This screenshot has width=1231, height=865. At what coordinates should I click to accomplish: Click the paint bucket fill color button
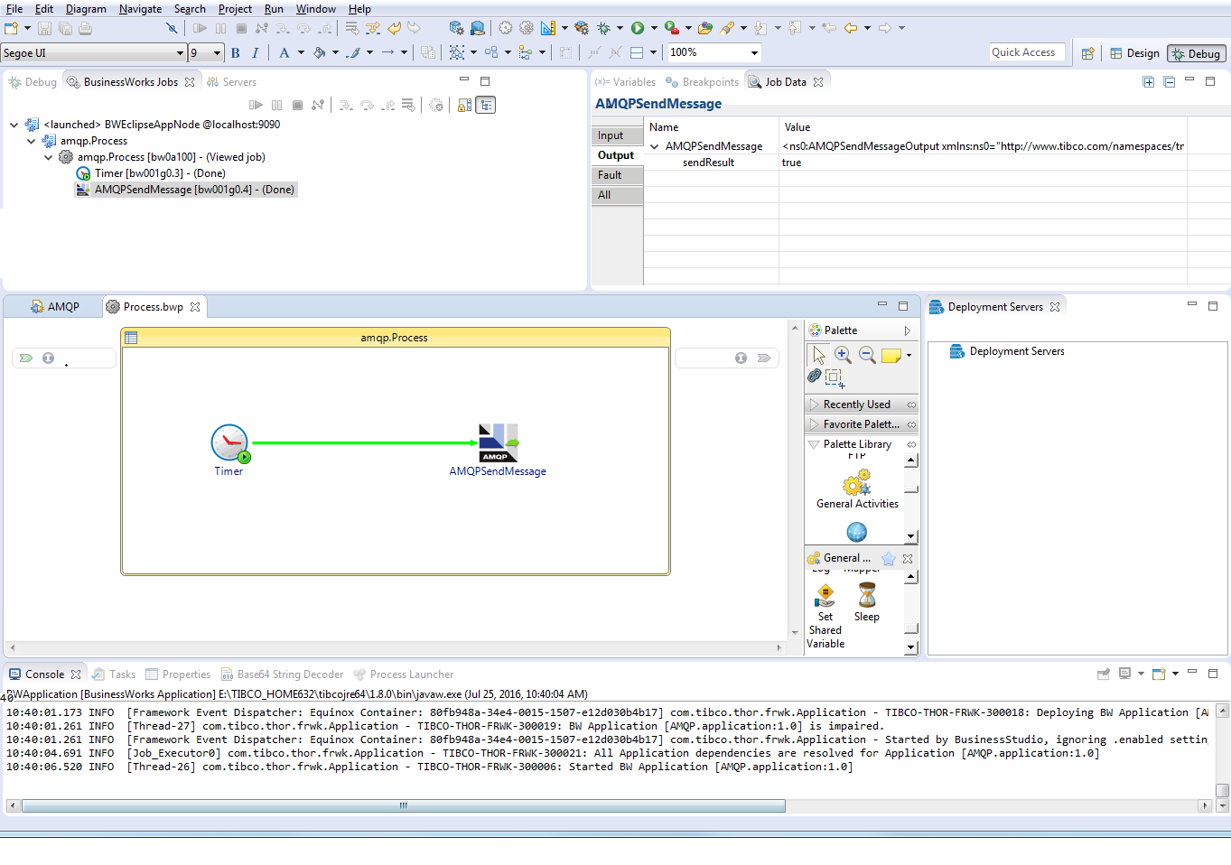319,53
